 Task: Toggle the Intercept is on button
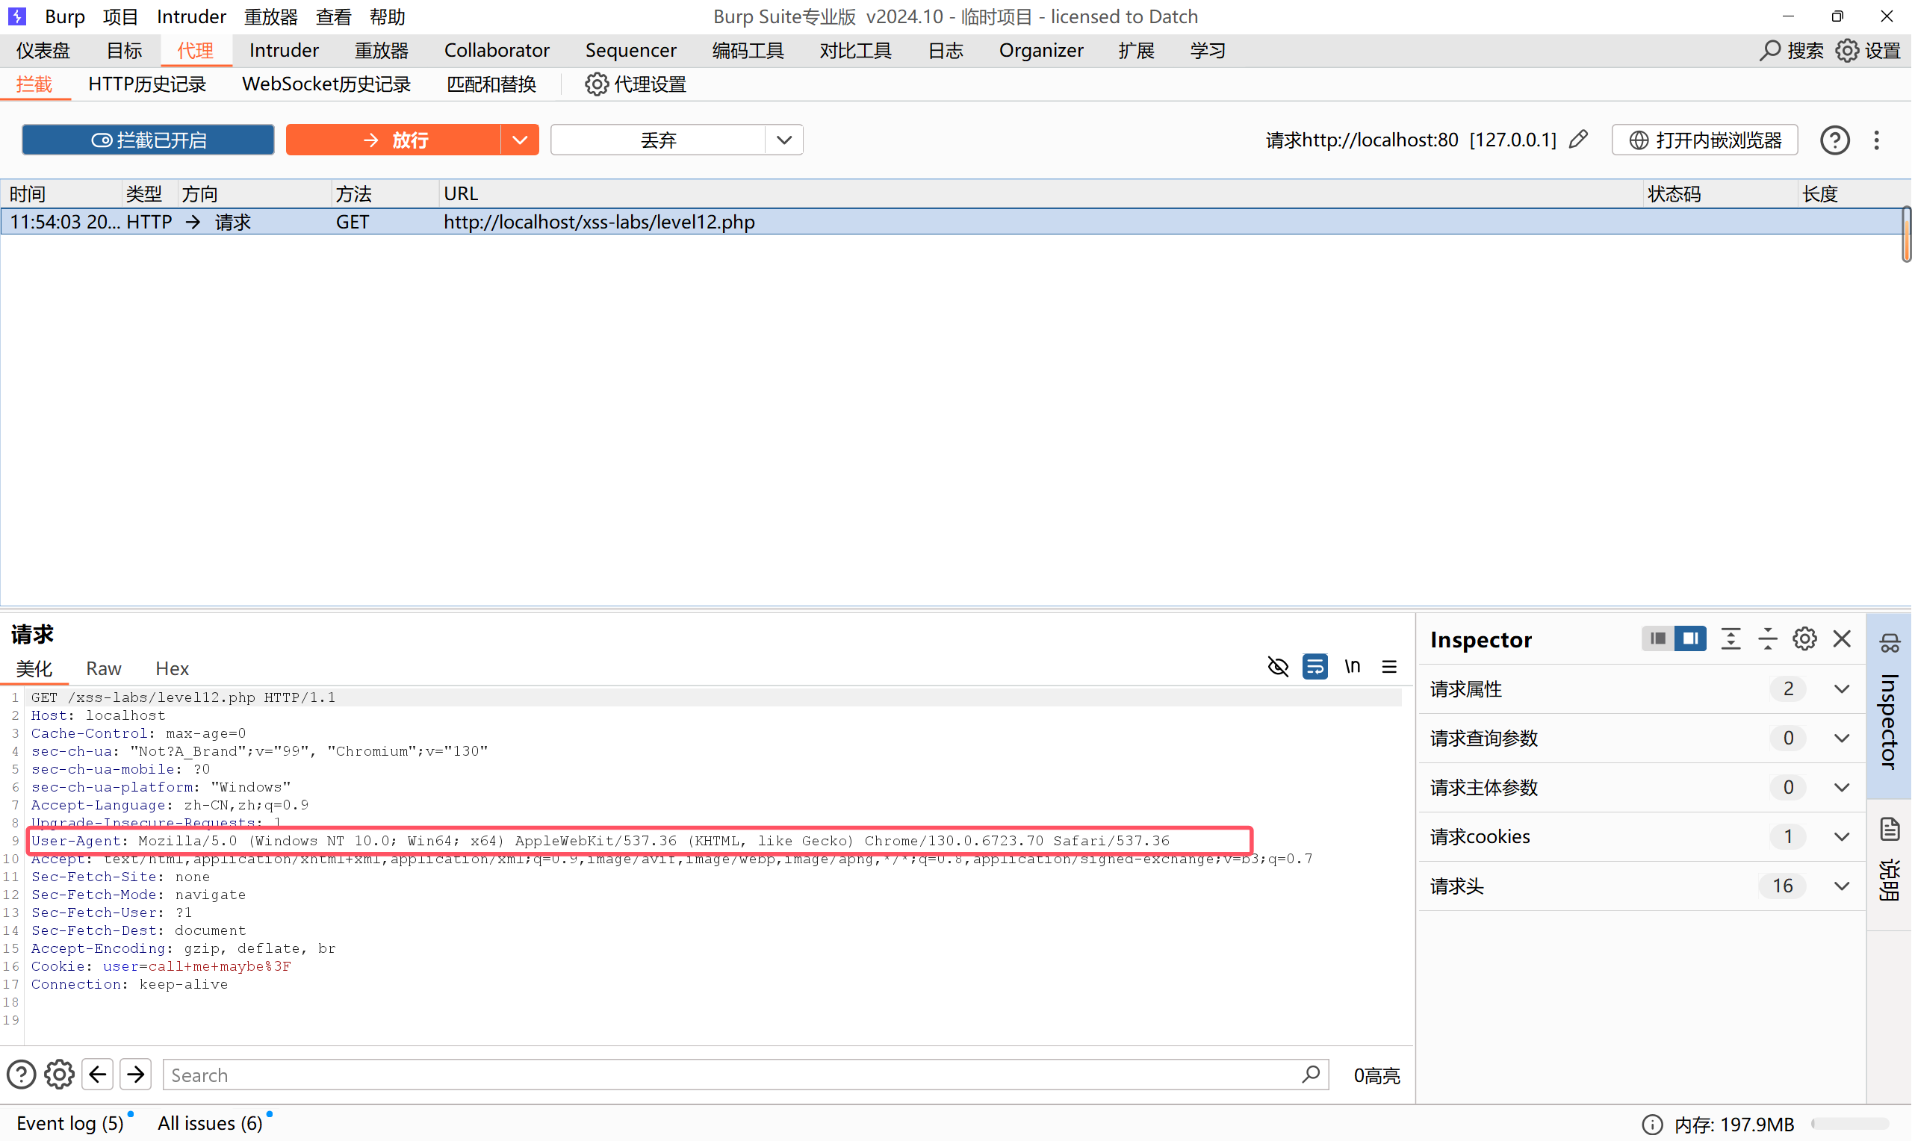[x=149, y=140]
